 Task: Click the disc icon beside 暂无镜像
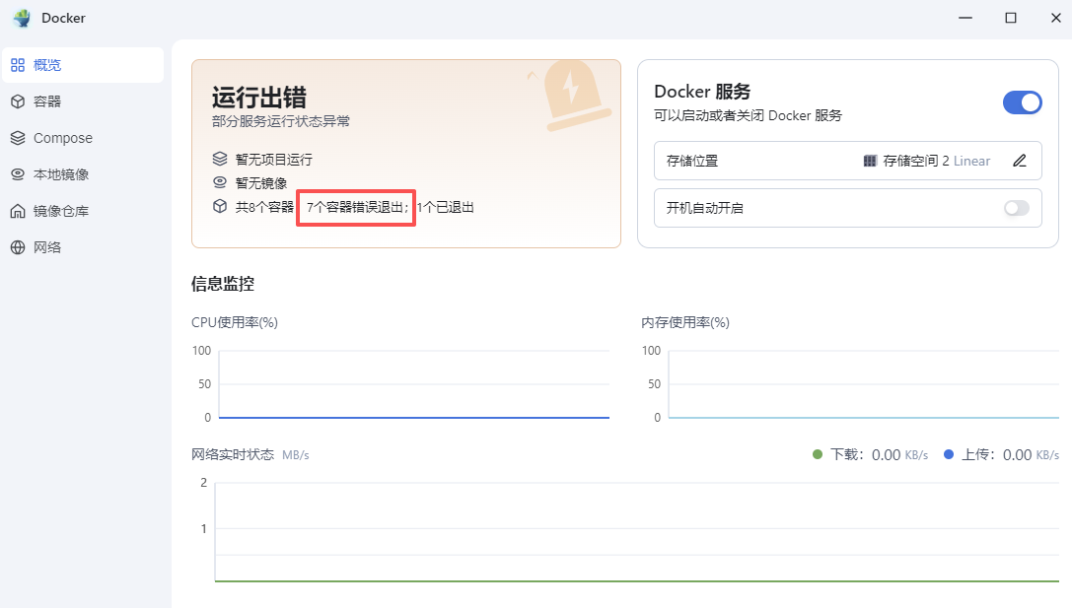[220, 182]
